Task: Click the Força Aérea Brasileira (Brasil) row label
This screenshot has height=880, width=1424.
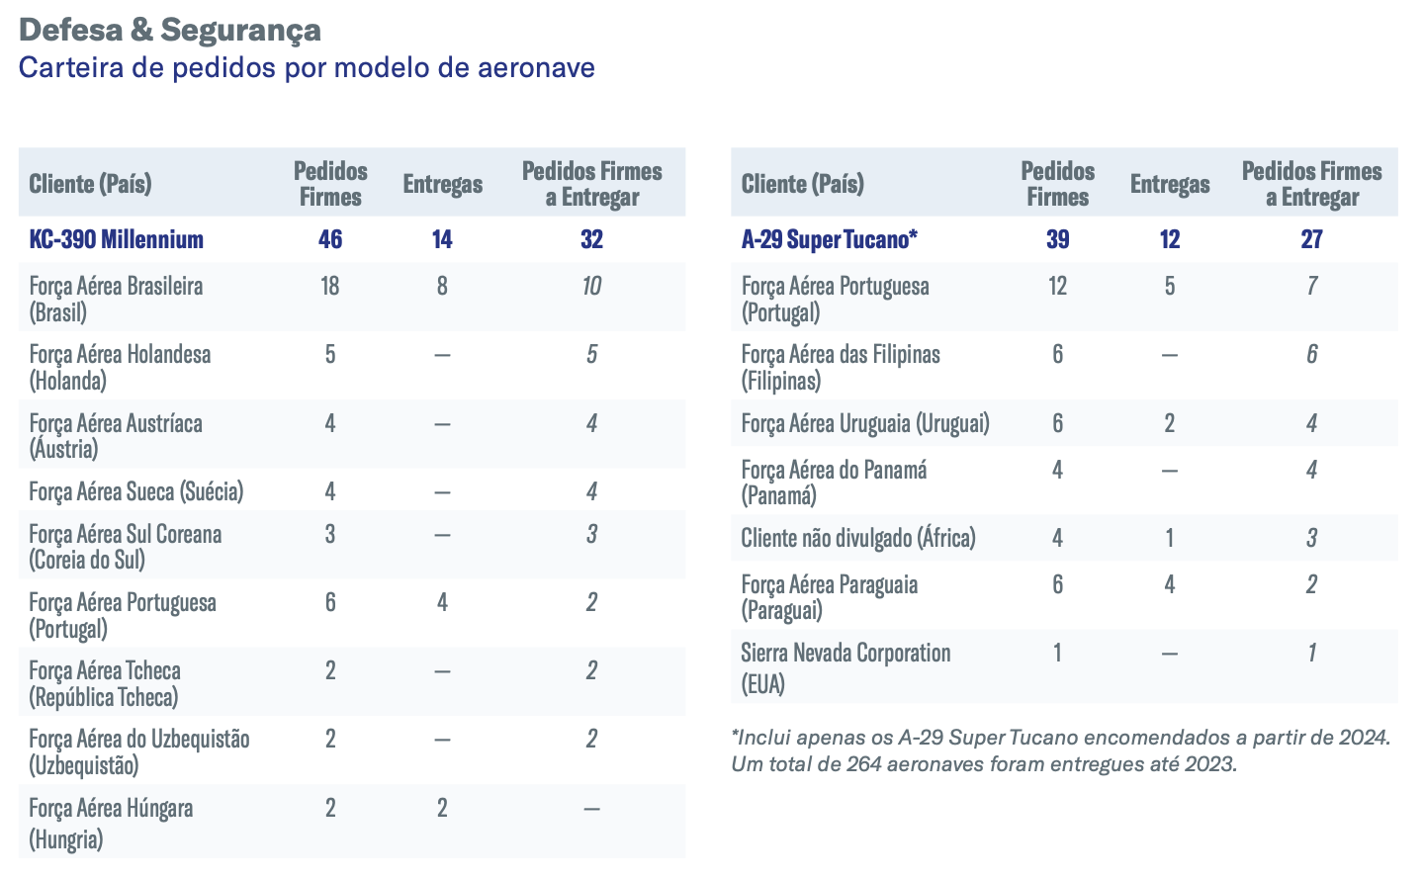Action: pos(116,299)
